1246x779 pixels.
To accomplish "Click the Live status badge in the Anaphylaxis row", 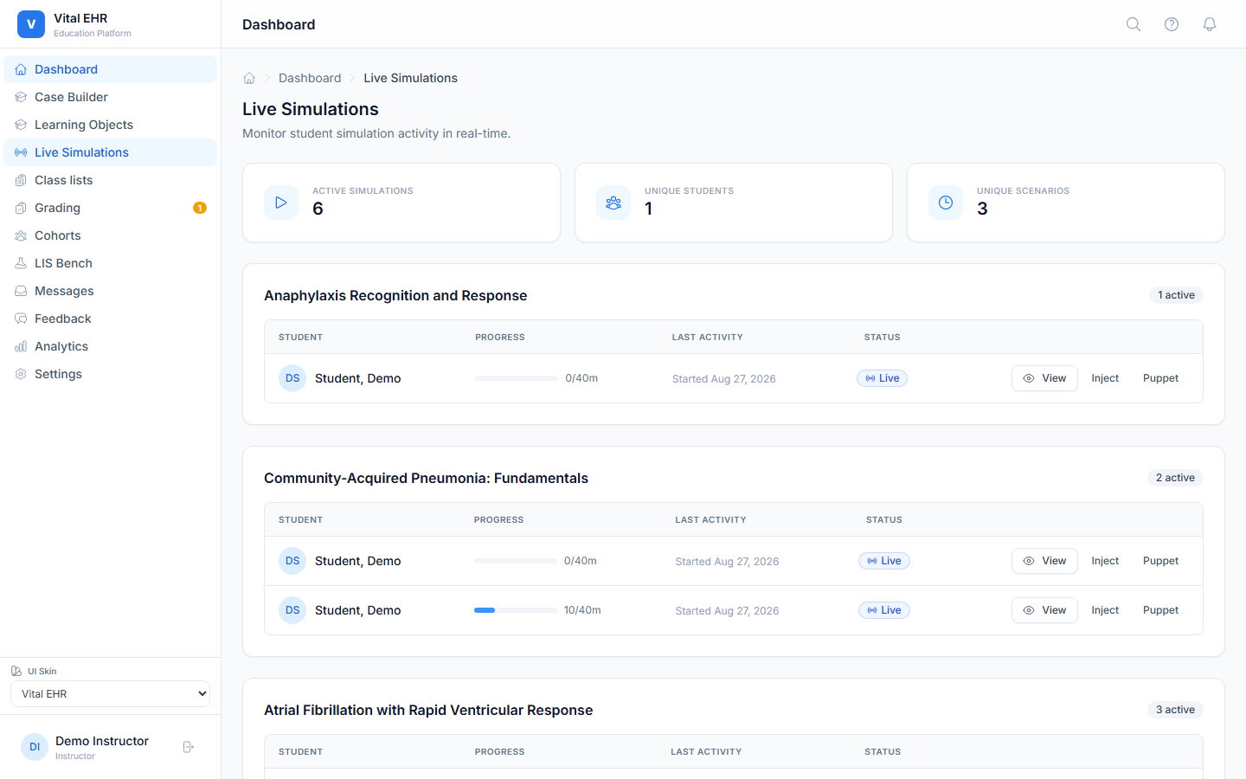I will [x=882, y=378].
